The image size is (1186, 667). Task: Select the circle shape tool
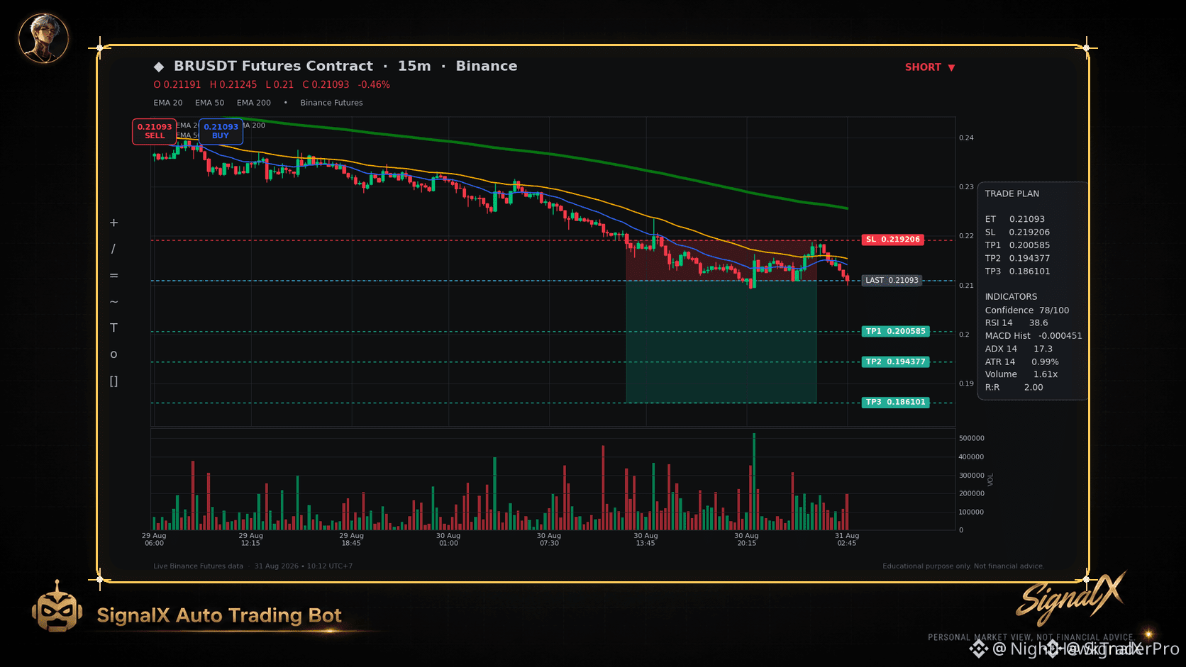[x=113, y=354]
